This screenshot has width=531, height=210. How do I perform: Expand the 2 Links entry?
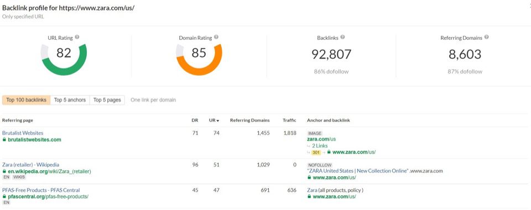[320, 146]
